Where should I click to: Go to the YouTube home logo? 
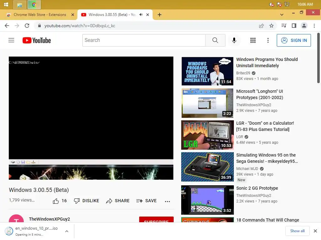click(x=37, y=40)
